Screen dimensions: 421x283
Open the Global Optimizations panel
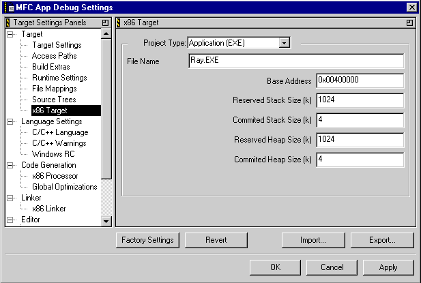tap(64, 187)
